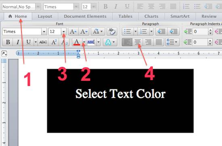Select Justify Text in Paragraph group
The width and height of the screenshot is (222, 146).
coord(159,42)
